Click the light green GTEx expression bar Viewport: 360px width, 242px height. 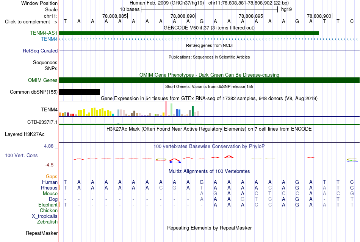(171, 110)
